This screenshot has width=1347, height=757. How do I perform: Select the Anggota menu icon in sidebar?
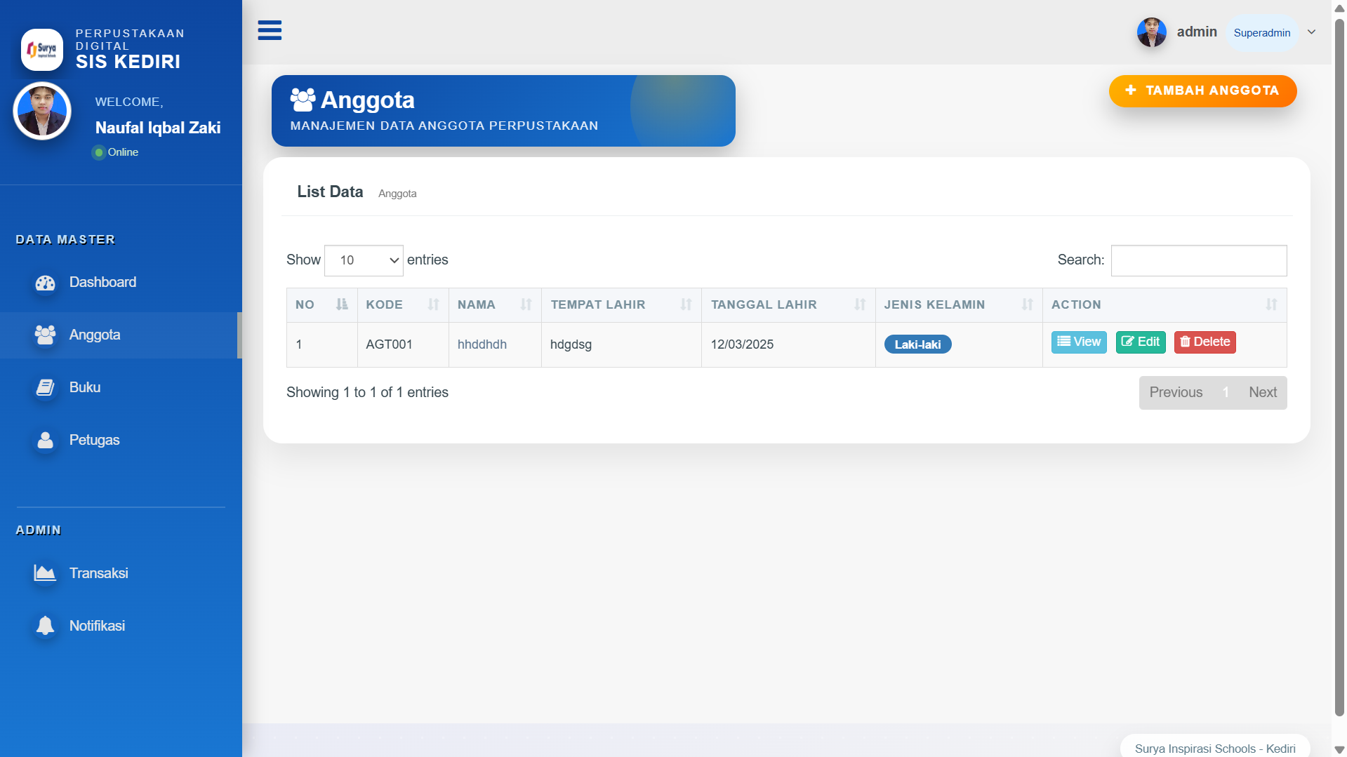click(x=45, y=335)
